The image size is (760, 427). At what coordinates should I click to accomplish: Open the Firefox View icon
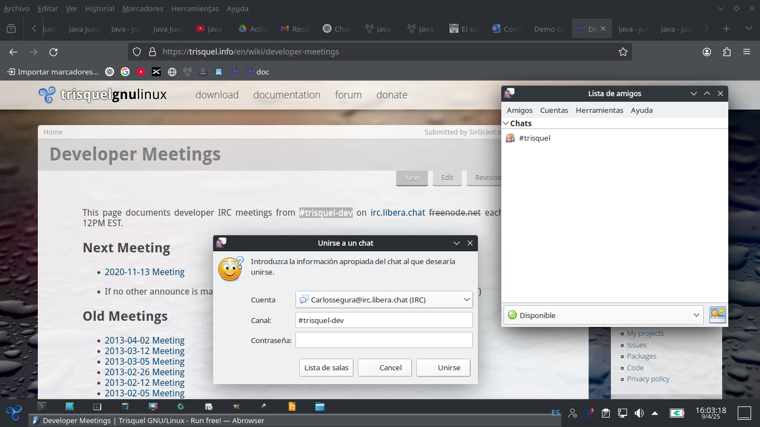click(11, 28)
